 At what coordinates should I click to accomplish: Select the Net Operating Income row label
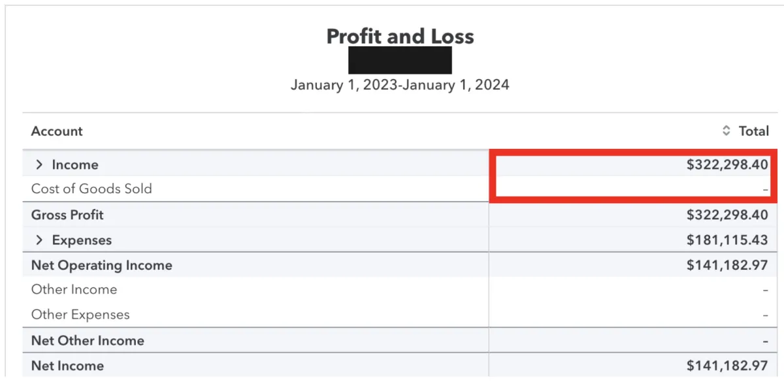point(102,265)
